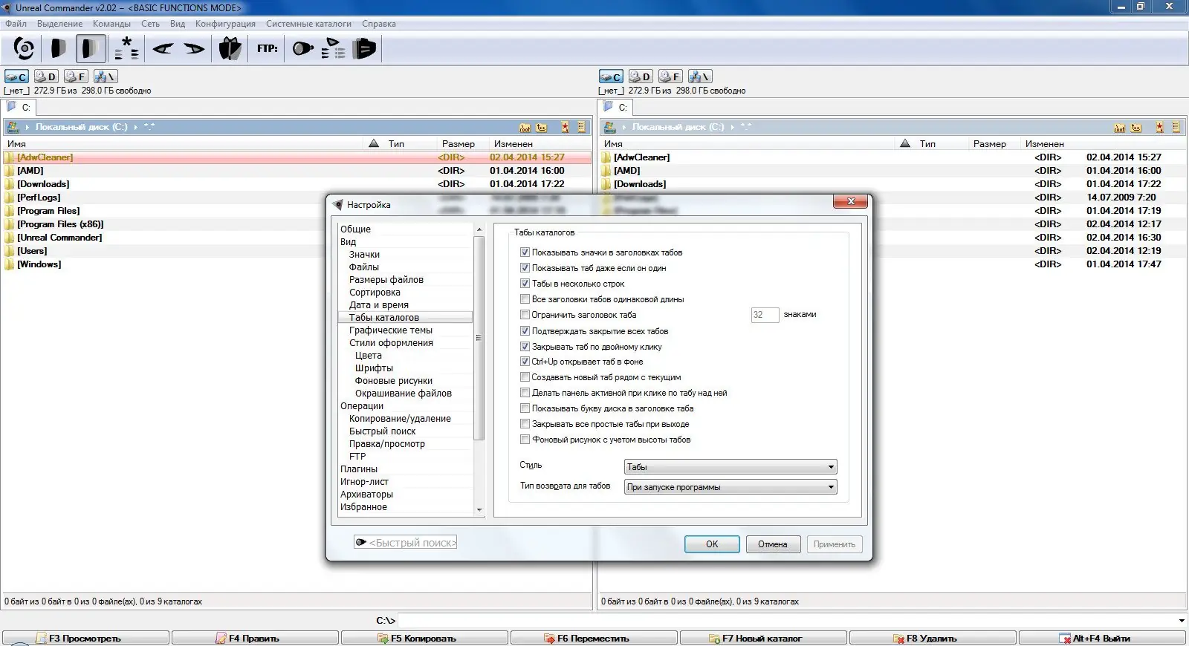The width and height of the screenshot is (1189, 646).
Task: Toggle 'Подтверждать закрытие всех табов'
Action: [525, 331]
